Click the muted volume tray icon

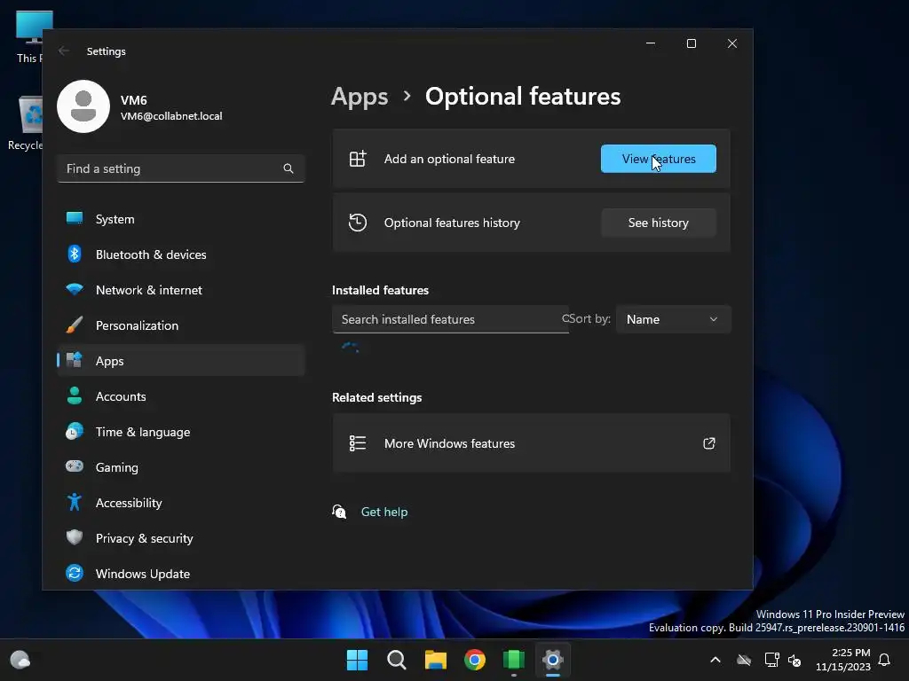click(x=794, y=660)
